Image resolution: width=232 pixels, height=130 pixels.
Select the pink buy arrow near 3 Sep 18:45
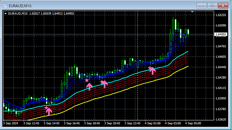89,86
